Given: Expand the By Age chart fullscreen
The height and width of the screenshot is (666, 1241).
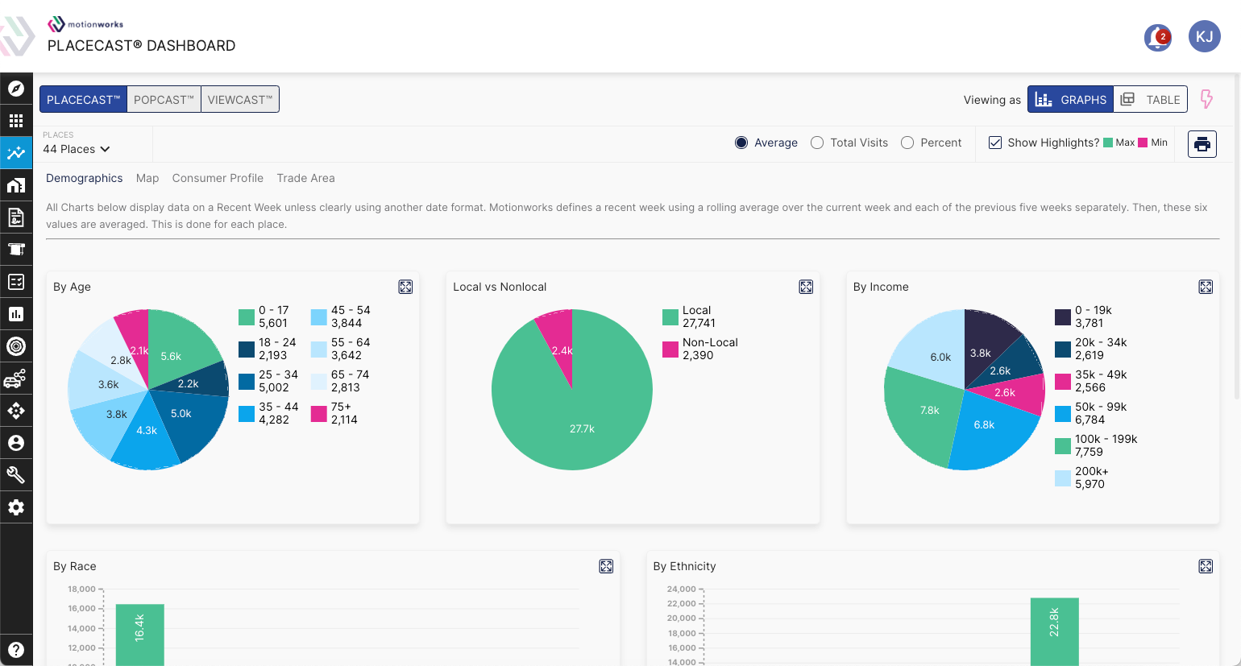Looking at the screenshot, I should [x=405, y=287].
